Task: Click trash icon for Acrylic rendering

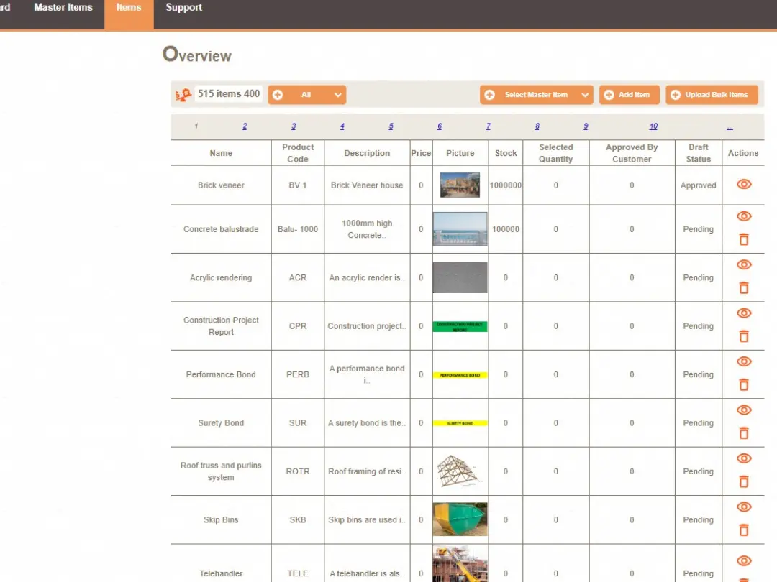Action: pos(744,287)
